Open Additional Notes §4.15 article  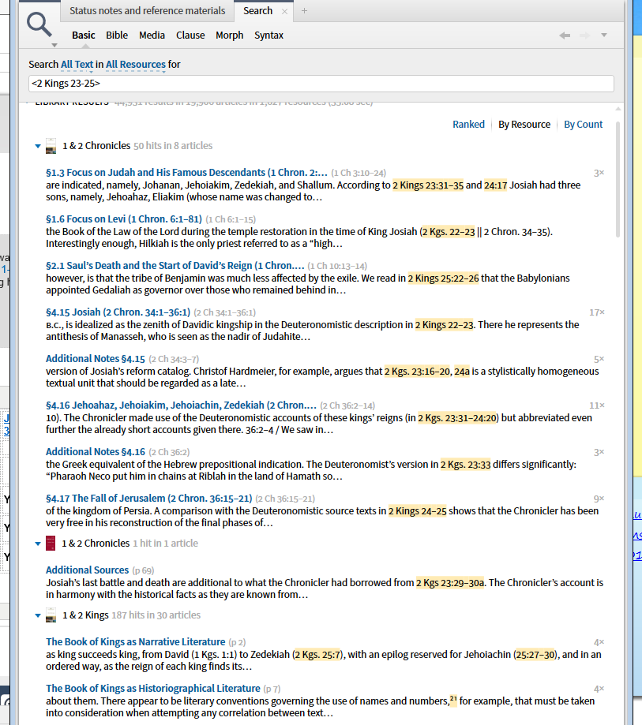click(x=96, y=359)
